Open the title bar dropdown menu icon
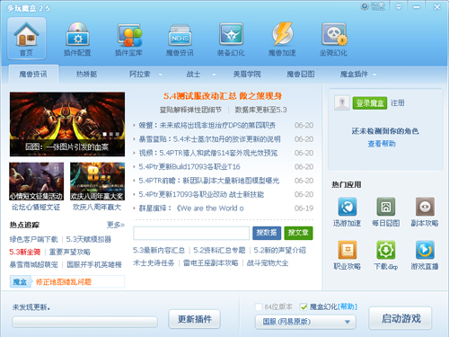The image size is (449, 337). [x=399, y=6]
